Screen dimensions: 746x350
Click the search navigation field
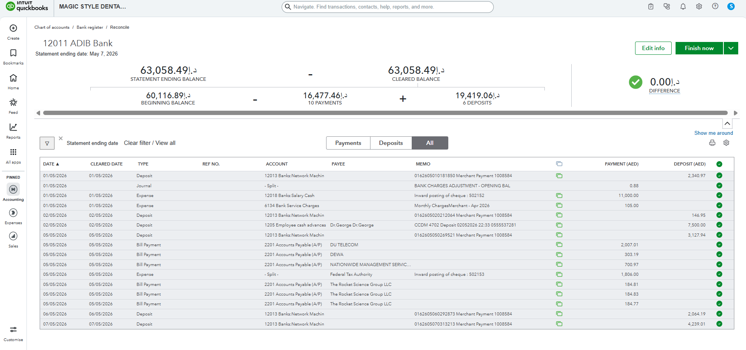[x=388, y=7]
